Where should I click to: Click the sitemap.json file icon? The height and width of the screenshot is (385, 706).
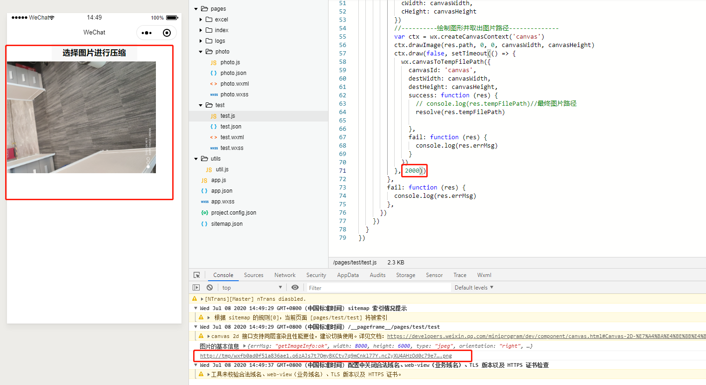coord(204,224)
